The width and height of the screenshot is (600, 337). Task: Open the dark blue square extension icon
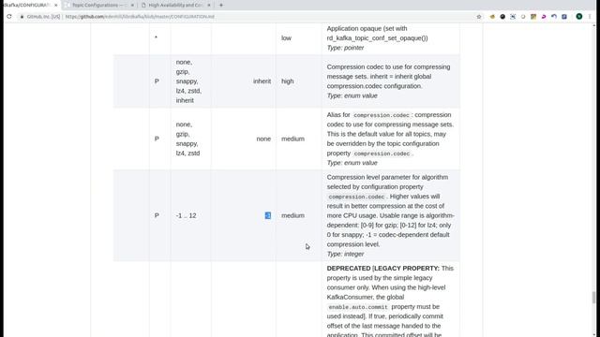pyautogui.click(x=564, y=17)
